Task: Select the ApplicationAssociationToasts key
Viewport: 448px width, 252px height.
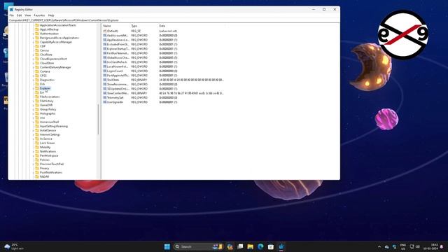Action: pos(58,25)
